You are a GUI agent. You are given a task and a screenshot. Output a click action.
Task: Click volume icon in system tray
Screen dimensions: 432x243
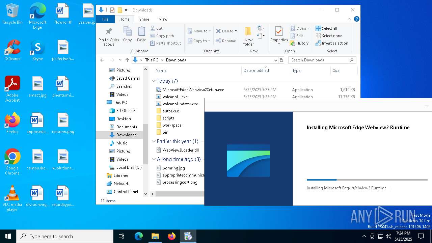pyautogui.click(x=388, y=236)
